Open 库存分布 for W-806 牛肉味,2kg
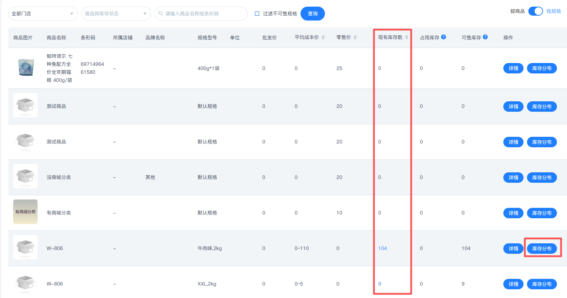 542,248
